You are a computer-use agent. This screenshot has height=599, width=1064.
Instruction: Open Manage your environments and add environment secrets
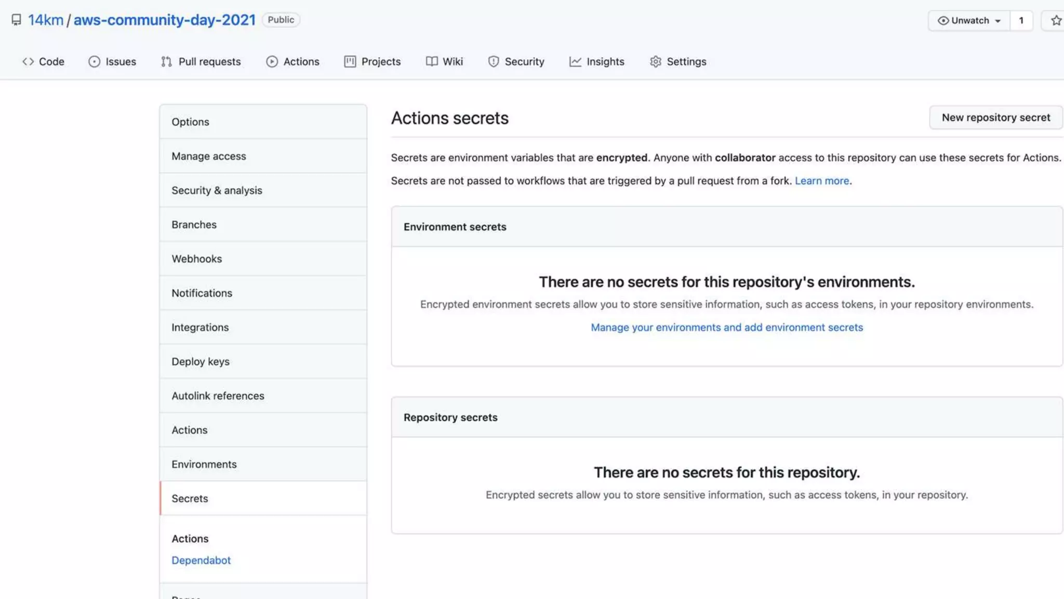click(726, 327)
